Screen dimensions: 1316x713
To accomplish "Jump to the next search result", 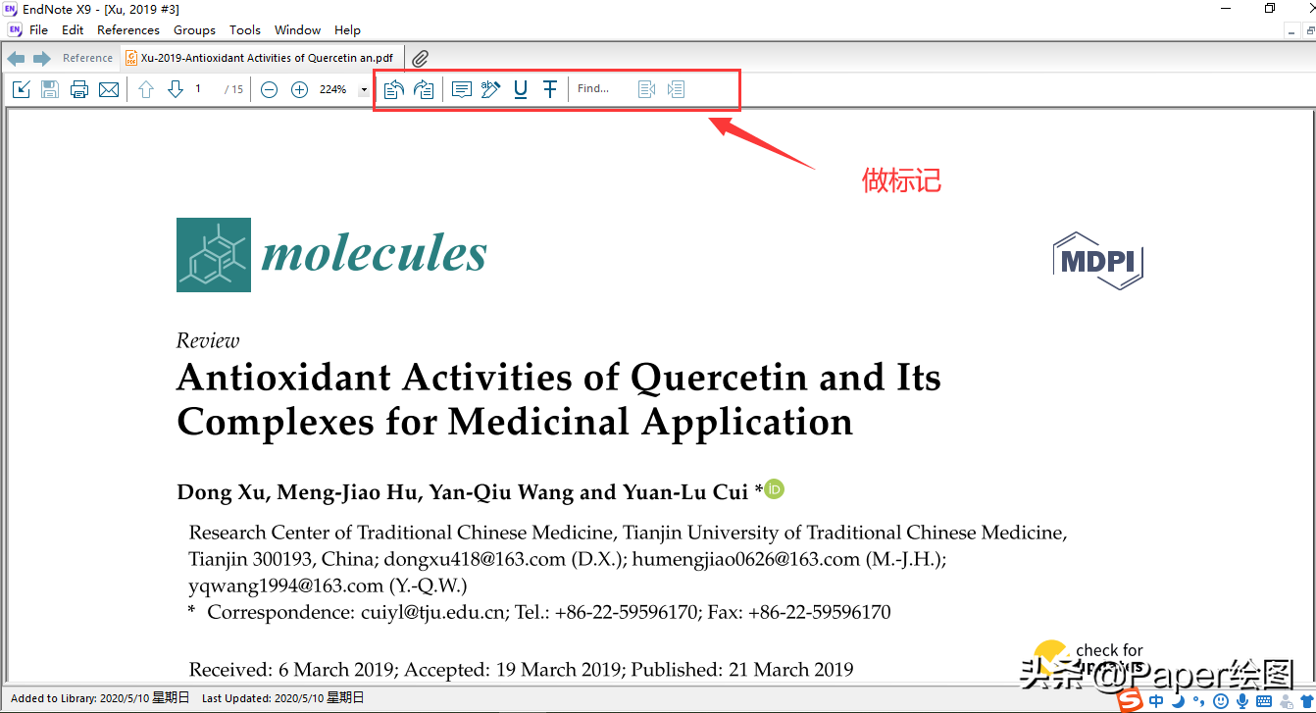I will pyautogui.click(x=676, y=89).
